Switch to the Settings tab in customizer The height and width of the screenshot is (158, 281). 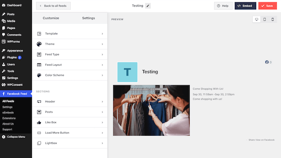point(88,18)
